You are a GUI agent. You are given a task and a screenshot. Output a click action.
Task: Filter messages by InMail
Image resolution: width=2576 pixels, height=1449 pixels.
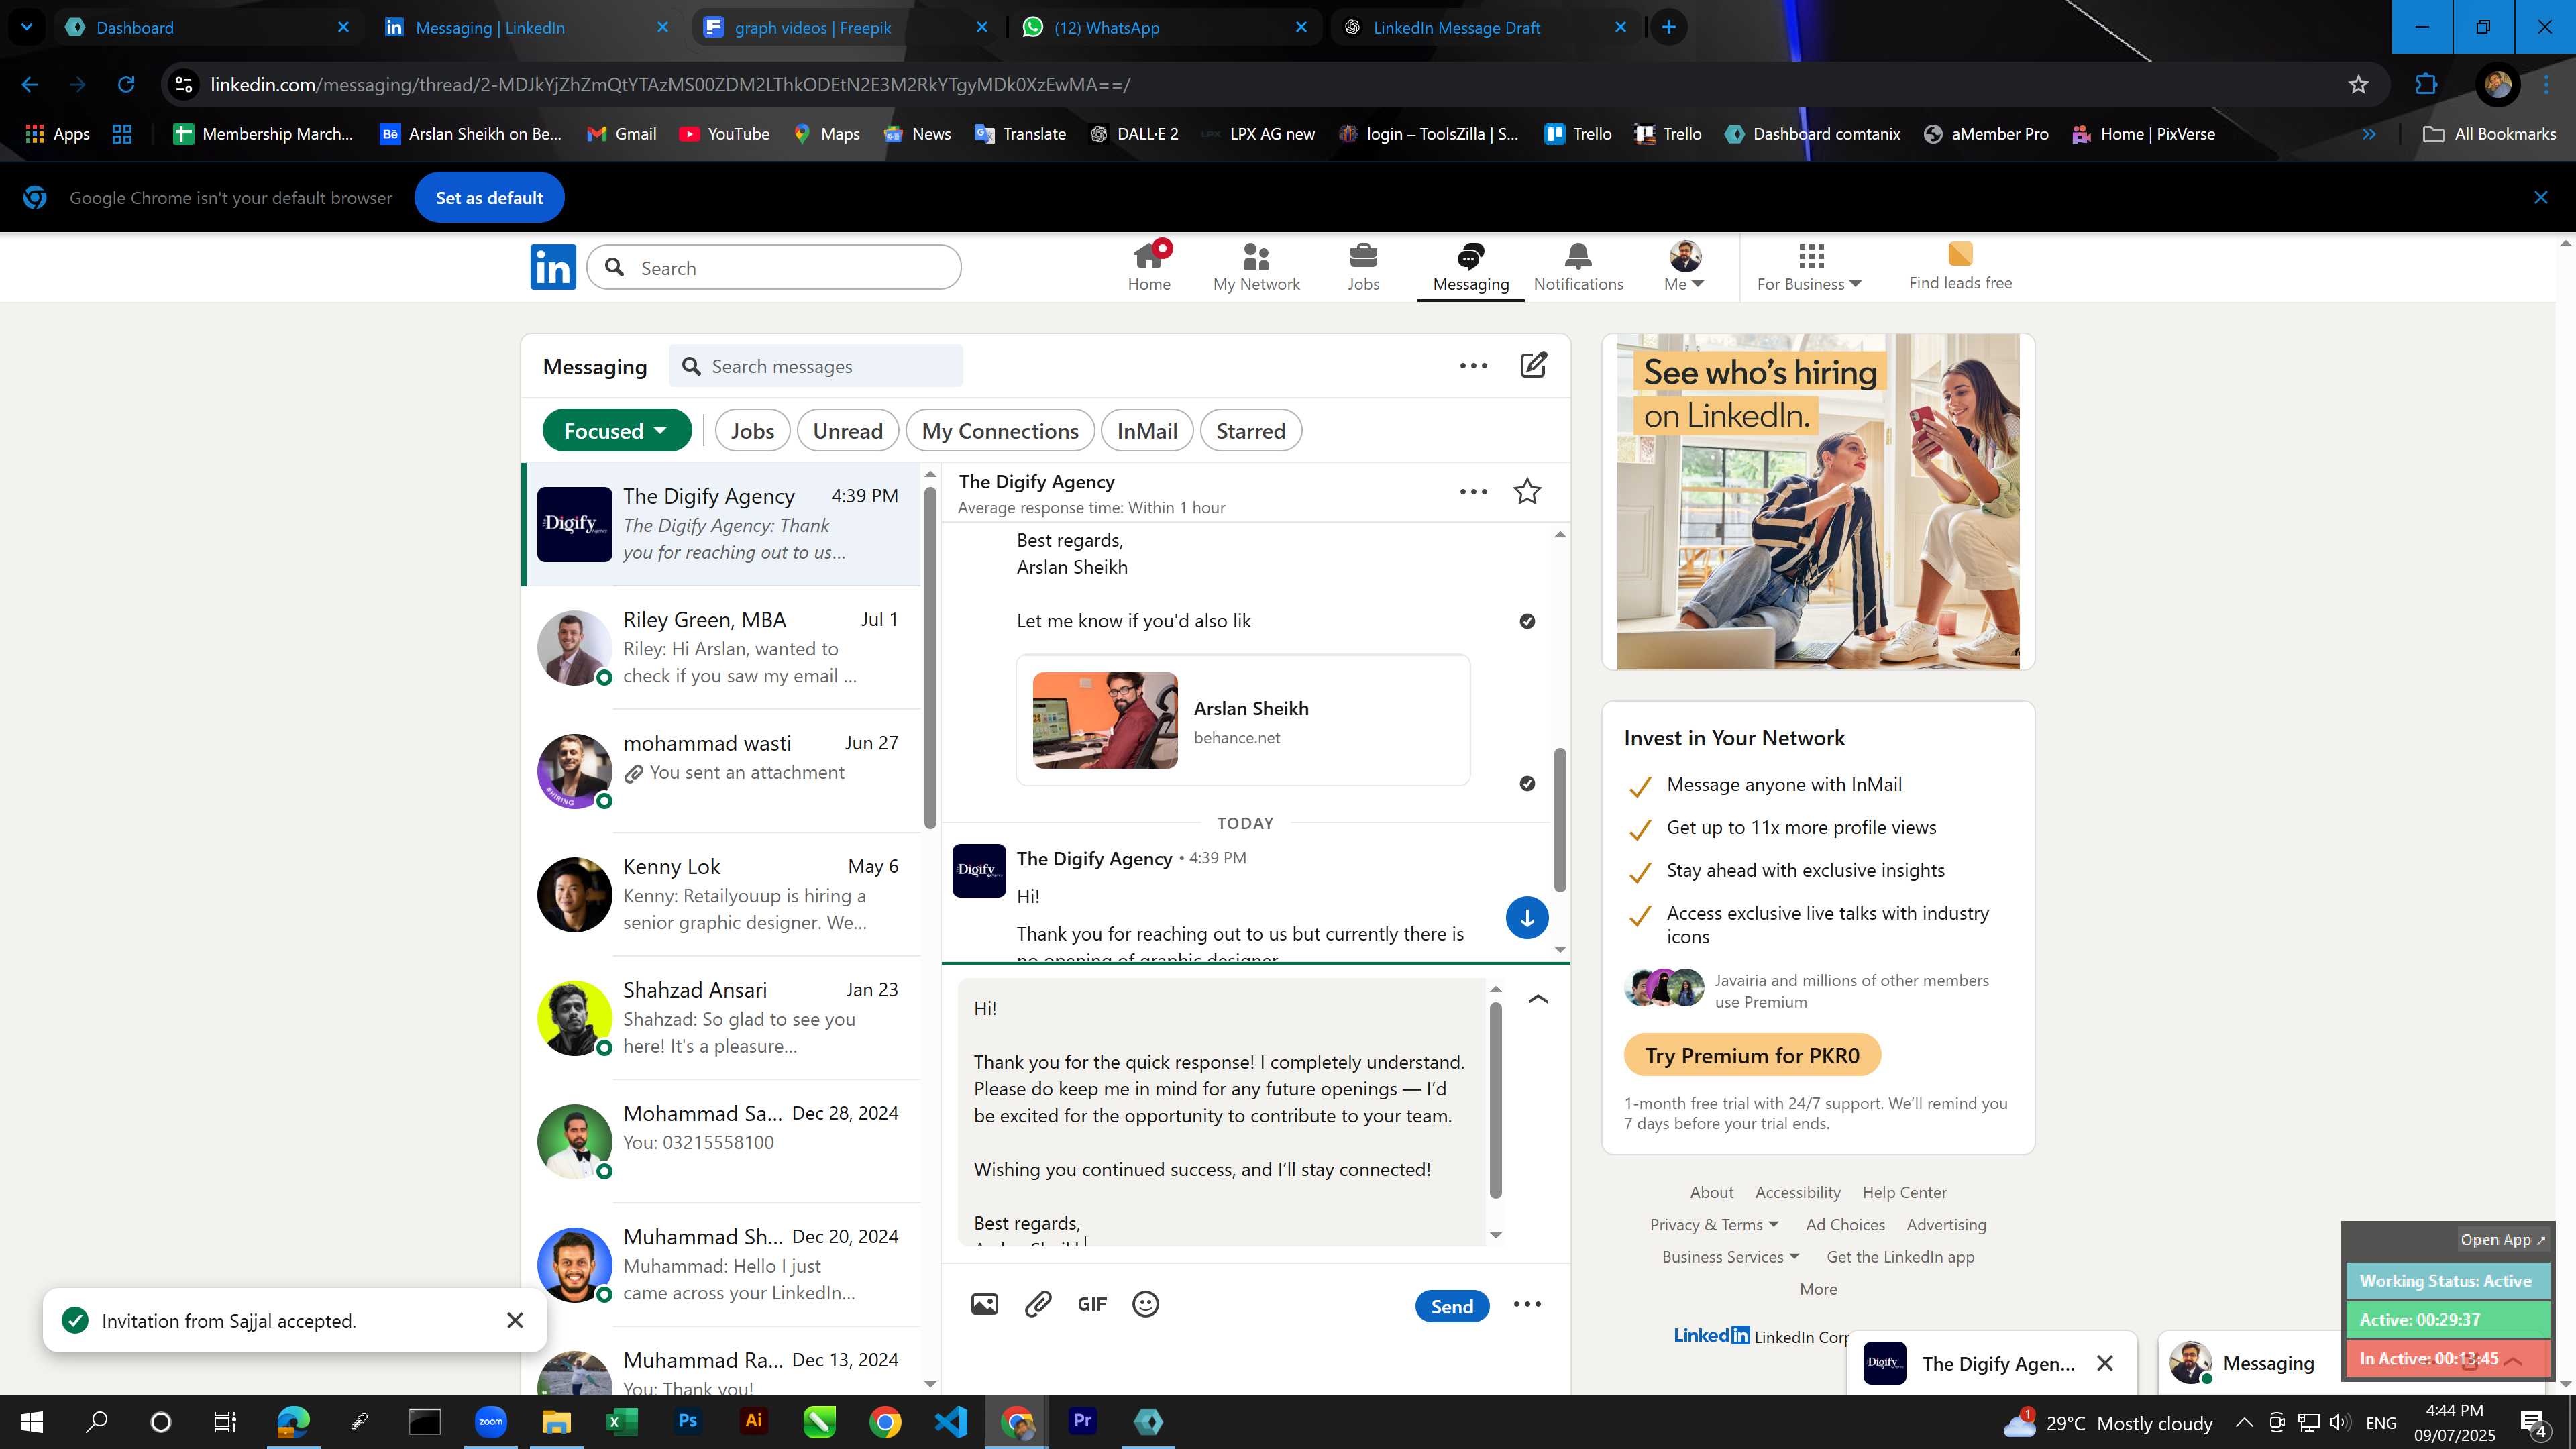[1146, 431]
